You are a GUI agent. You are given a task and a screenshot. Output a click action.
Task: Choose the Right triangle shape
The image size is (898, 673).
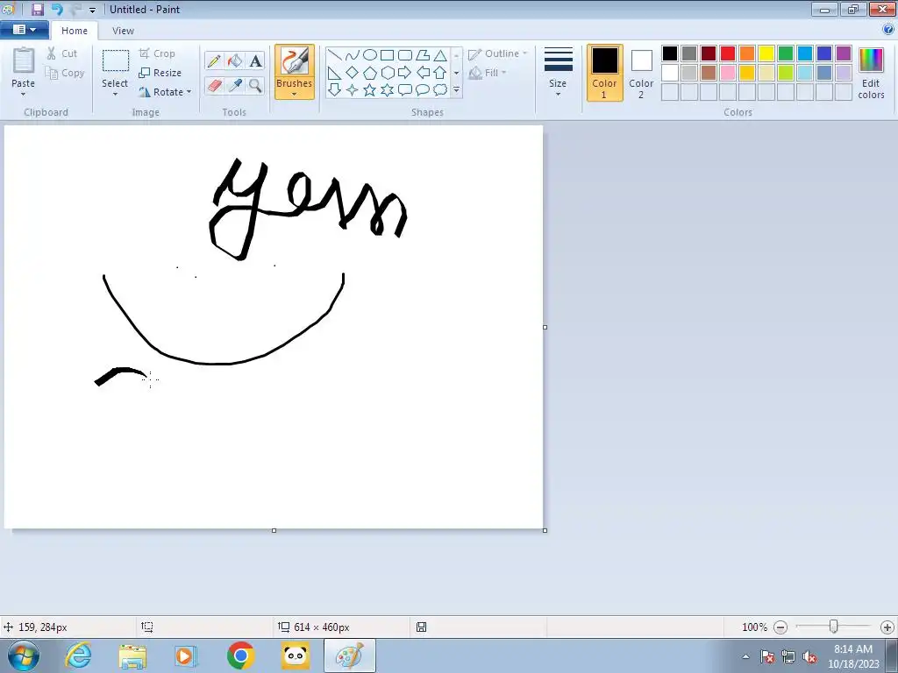click(334, 73)
